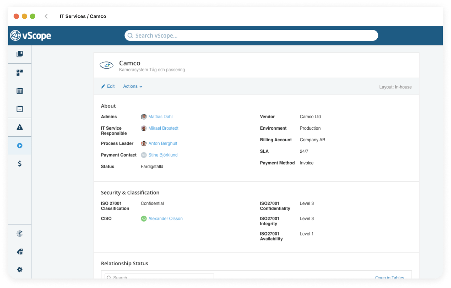Open the tables grid icon in sidebar
Image resolution: width=451 pixels, height=288 pixels.
(20, 91)
